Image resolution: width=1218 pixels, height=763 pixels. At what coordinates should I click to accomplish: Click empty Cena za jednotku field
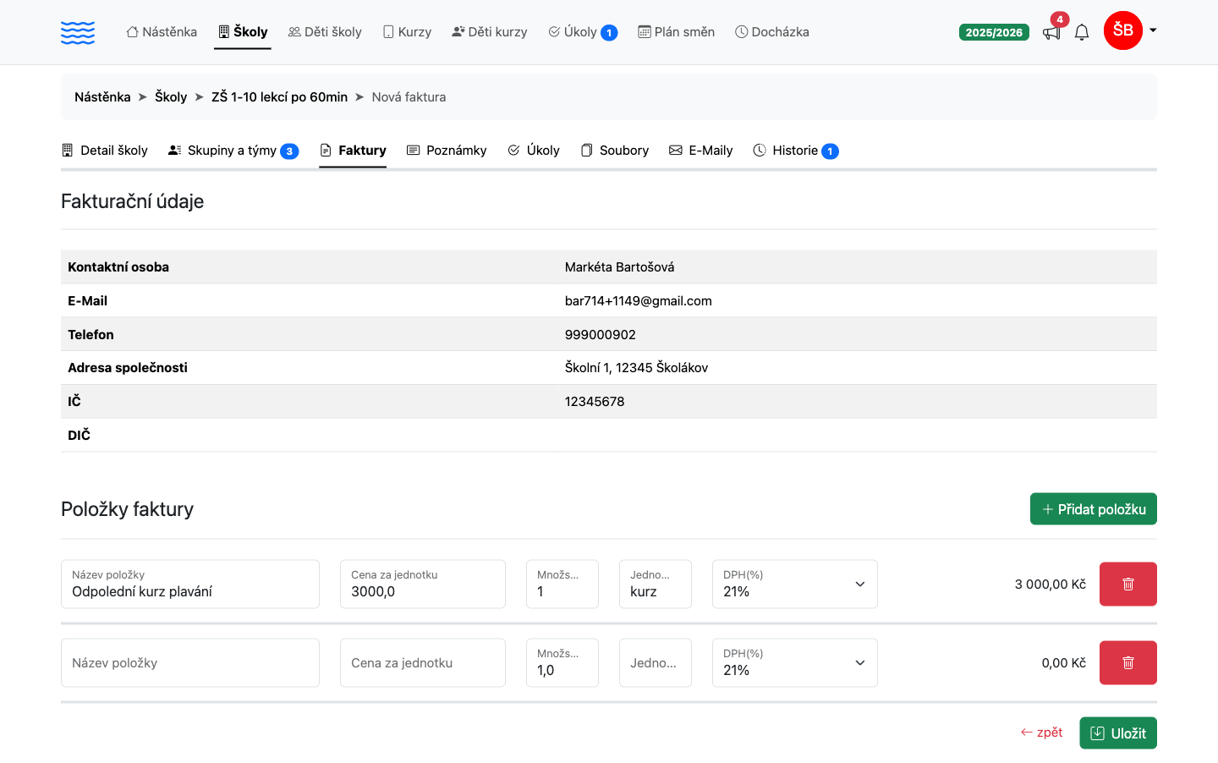pos(423,662)
